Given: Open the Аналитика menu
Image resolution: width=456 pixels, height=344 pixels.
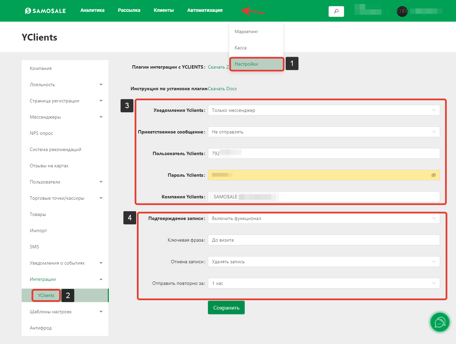Looking at the screenshot, I should coord(92,10).
